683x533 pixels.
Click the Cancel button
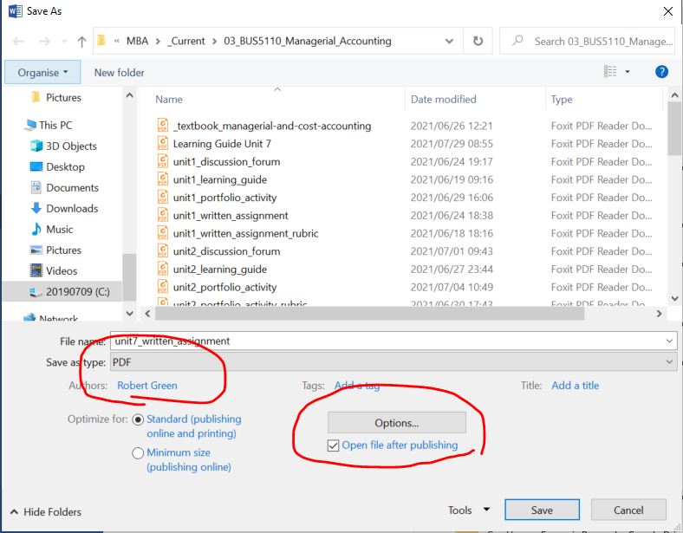(x=628, y=510)
